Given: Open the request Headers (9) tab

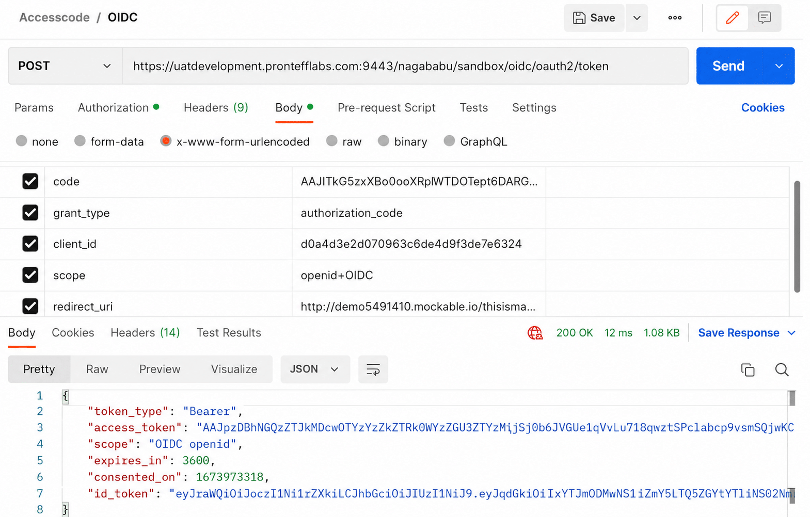Looking at the screenshot, I should 216,108.
